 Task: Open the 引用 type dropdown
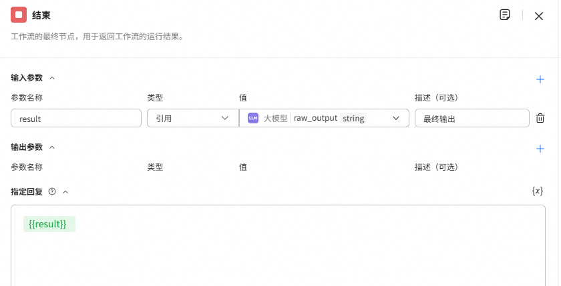193,118
